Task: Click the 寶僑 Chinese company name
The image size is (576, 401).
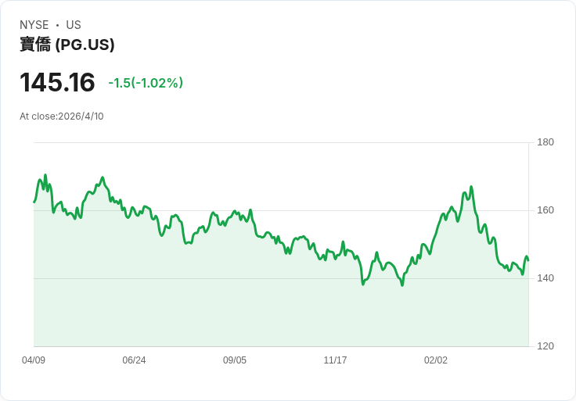Action: point(36,45)
